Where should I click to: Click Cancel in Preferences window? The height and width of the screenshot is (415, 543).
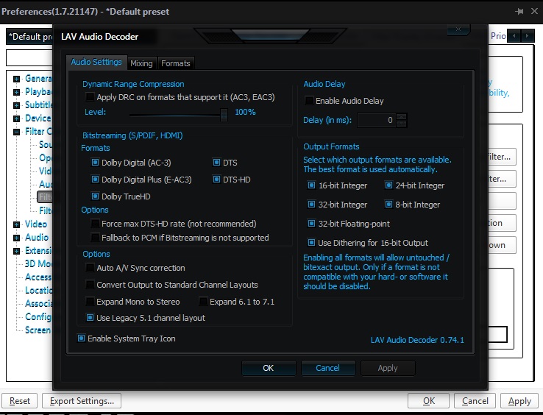point(475,401)
